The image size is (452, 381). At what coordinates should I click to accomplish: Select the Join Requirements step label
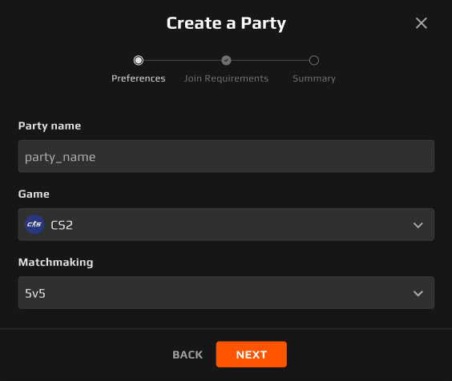tap(226, 78)
